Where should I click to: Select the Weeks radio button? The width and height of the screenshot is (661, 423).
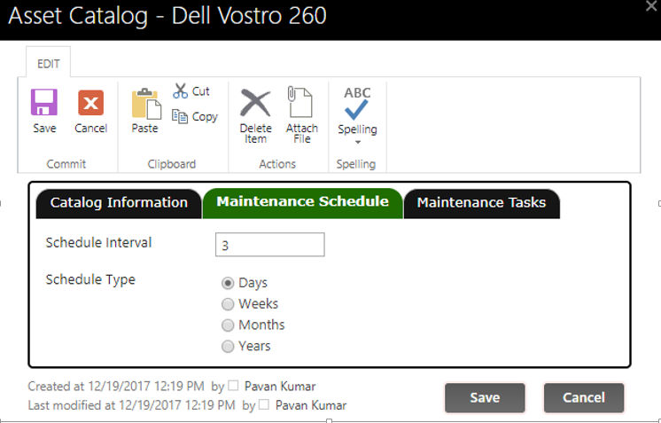[229, 304]
